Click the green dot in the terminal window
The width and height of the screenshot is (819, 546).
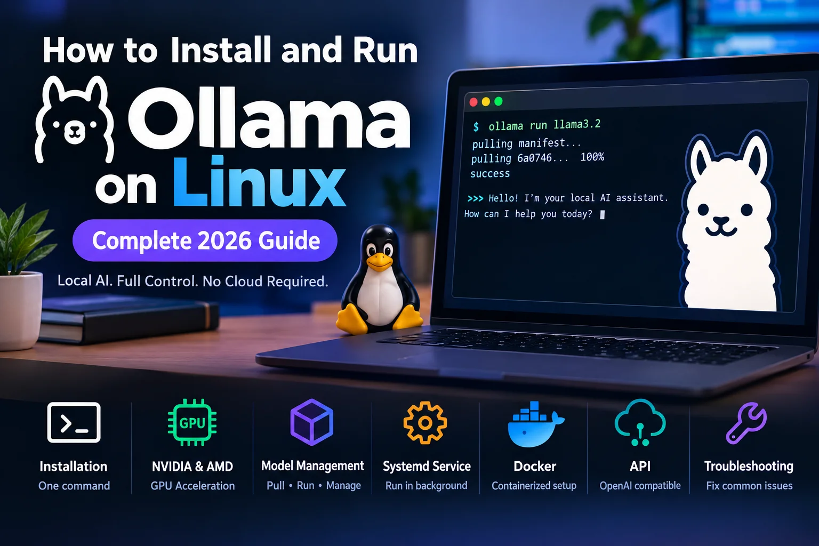pos(499,101)
